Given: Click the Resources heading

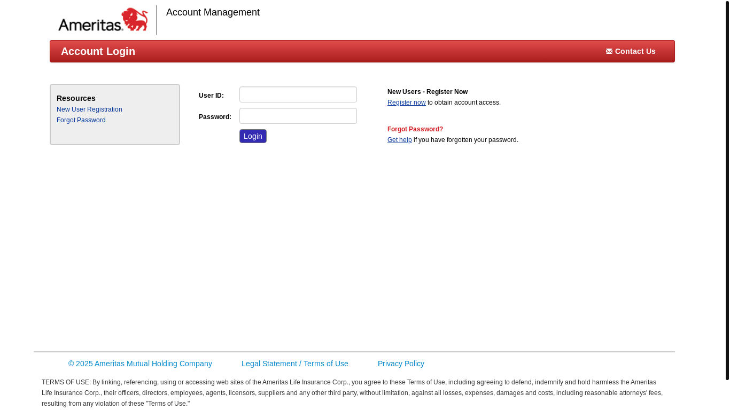Looking at the screenshot, I should tap(76, 98).
